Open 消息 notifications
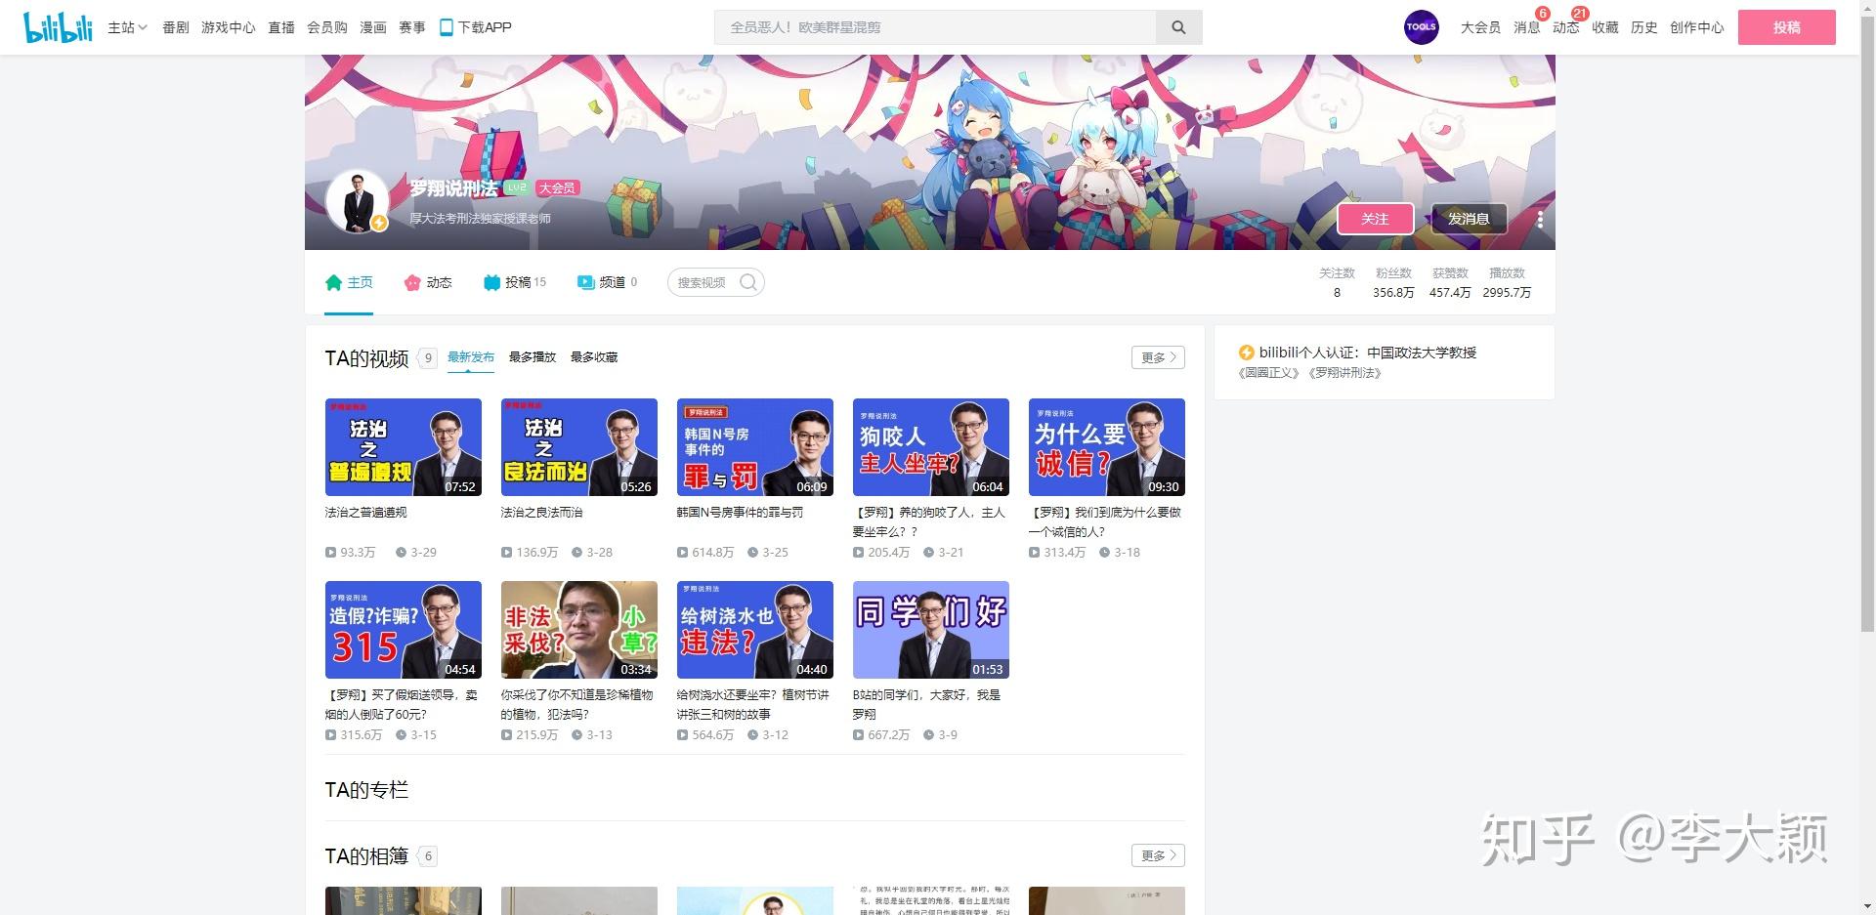 1527,27
